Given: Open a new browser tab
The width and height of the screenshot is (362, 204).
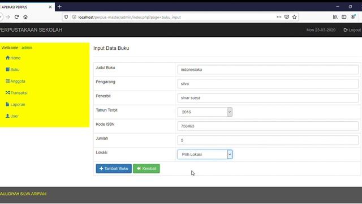Looking at the screenshot, I should pyautogui.click(x=59, y=7).
